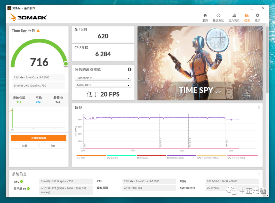Toggle the 帧率 (FPS) orange legend item
275x203 pixels.
pos(91,157)
